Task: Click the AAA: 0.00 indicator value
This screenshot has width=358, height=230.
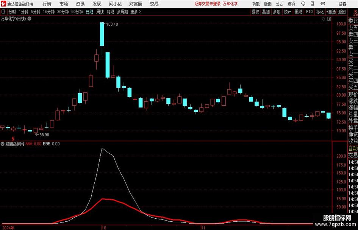Action: tap(33, 144)
